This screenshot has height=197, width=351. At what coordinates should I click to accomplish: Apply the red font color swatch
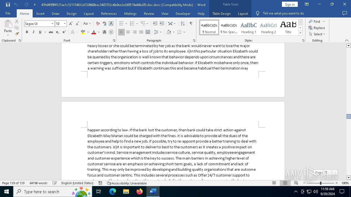click(x=94, y=32)
